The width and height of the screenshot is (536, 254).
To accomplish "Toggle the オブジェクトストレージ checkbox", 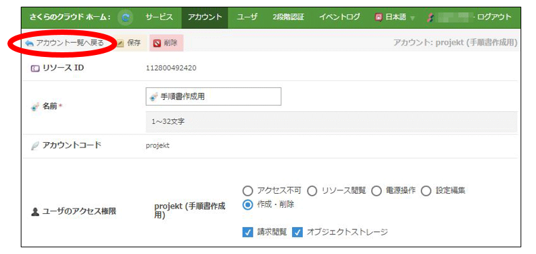I will (297, 233).
